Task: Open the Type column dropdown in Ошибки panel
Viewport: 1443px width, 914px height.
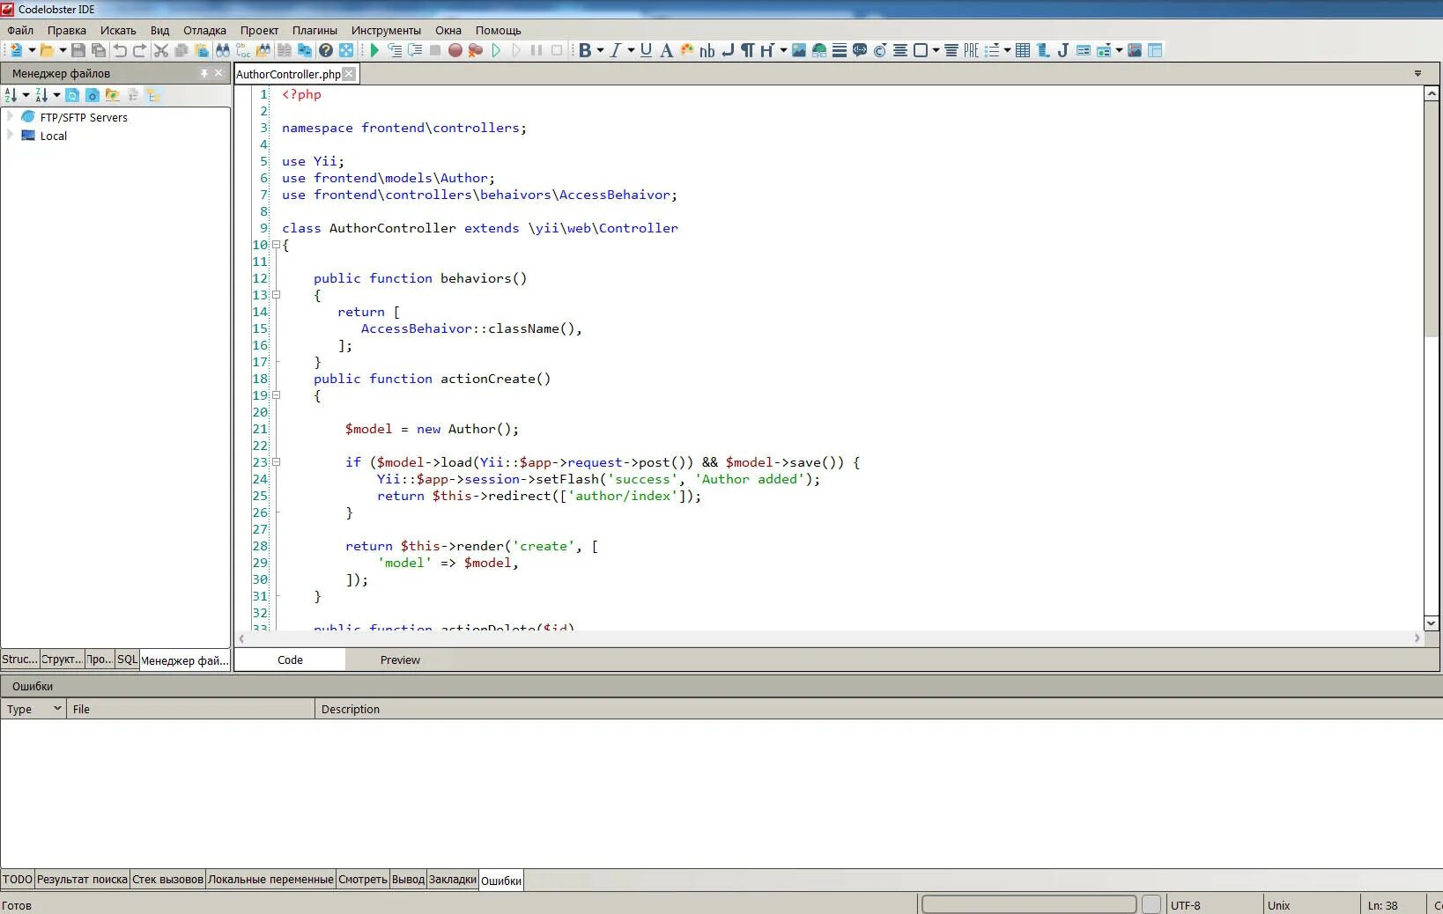Action: pyautogui.click(x=58, y=709)
